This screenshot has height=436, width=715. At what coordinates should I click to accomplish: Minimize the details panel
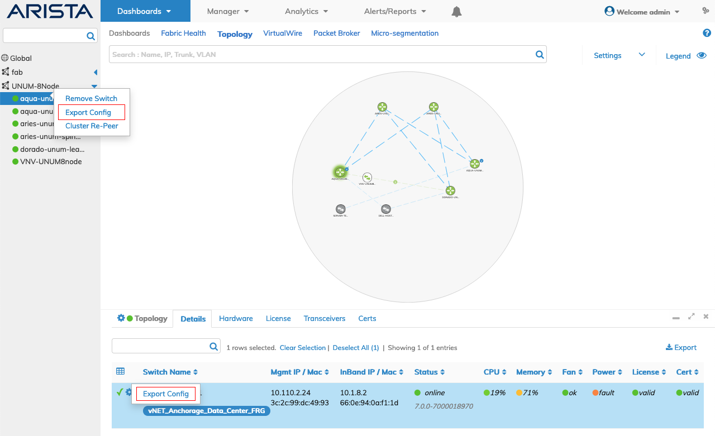(x=676, y=318)
